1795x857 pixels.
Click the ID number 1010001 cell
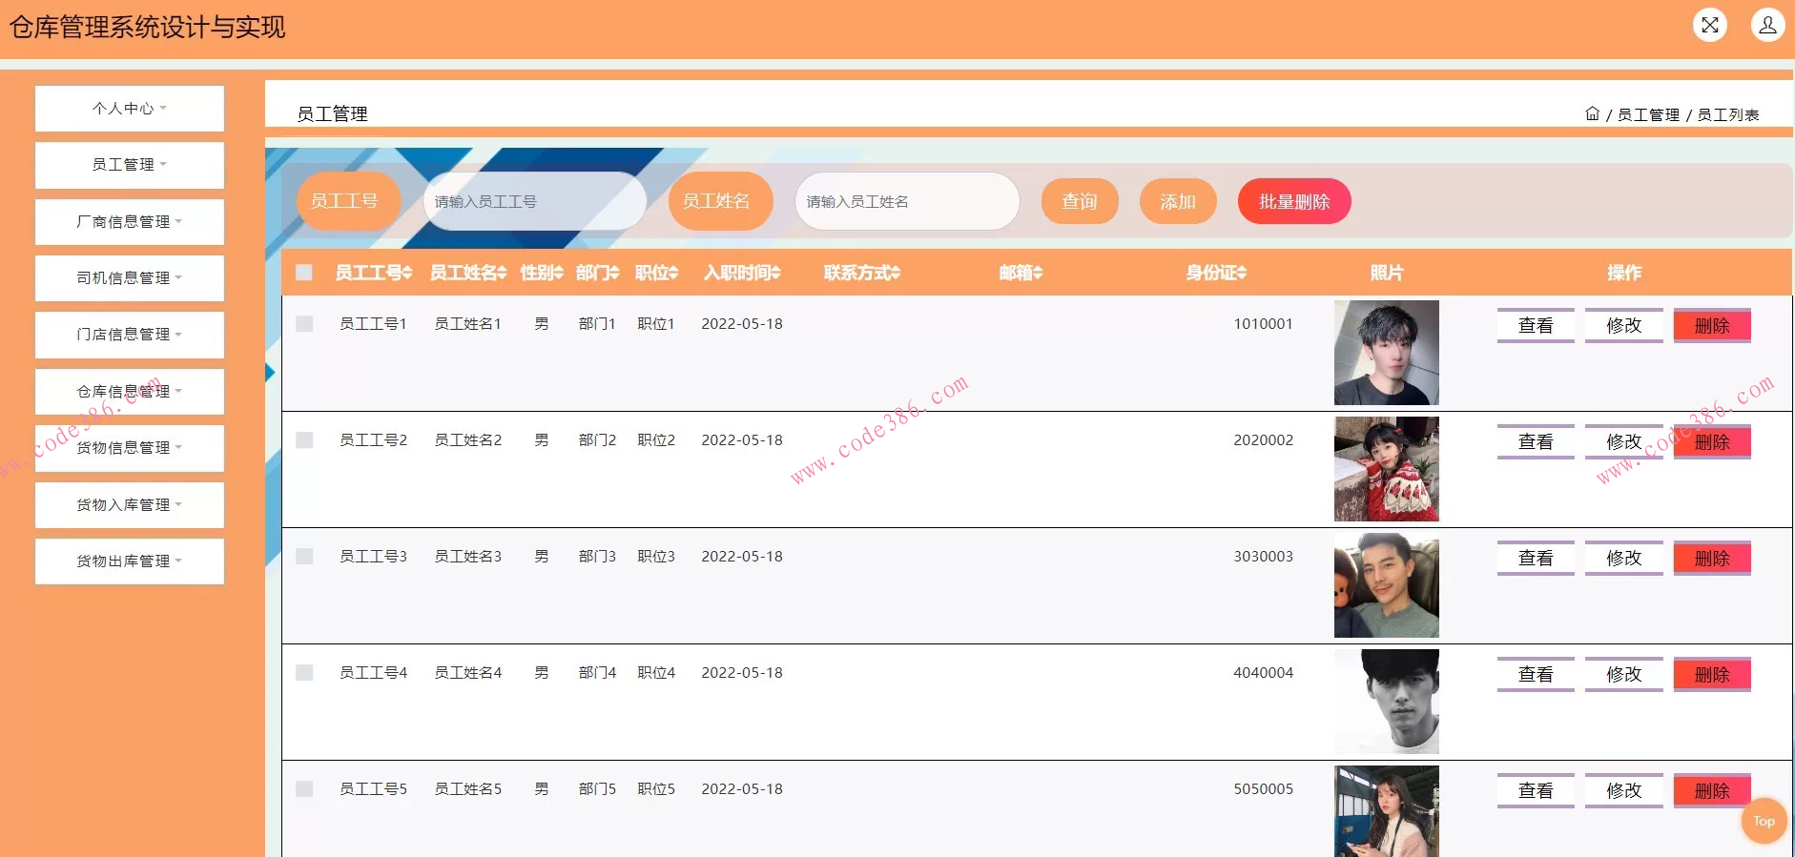click(1263, 324)
